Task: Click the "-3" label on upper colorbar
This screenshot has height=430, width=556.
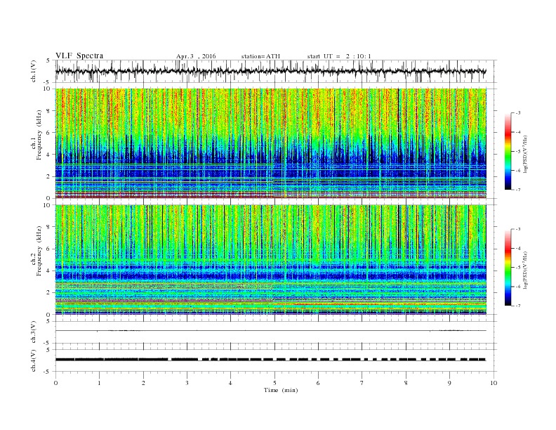Action: (518, 113)
